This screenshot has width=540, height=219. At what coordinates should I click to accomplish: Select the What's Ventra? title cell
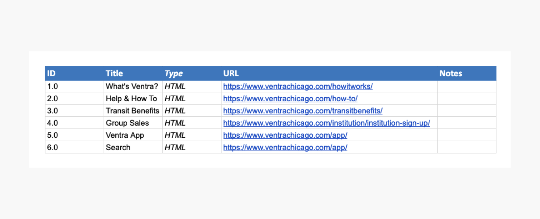(133, 86)
